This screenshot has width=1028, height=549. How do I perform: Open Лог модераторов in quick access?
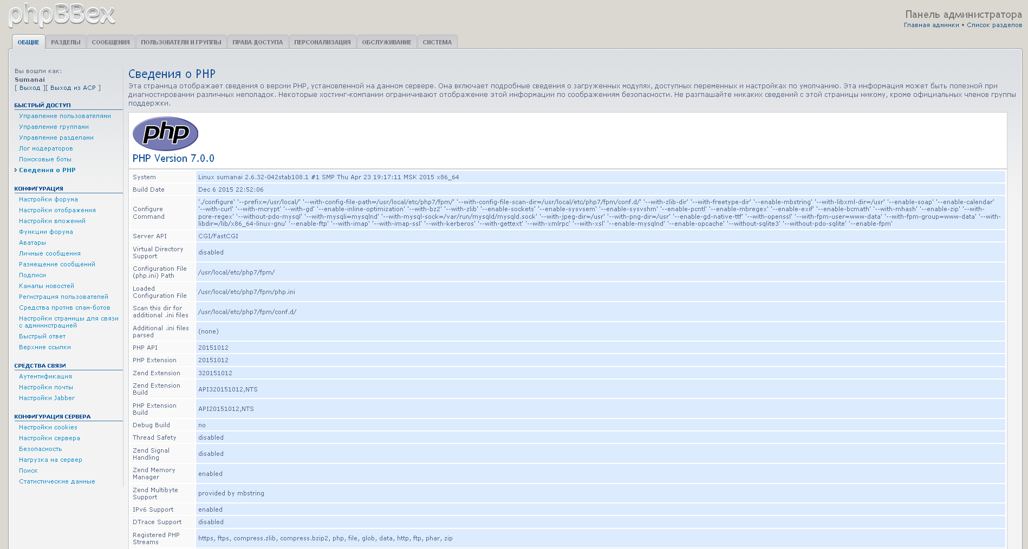pyautogui.click(x=46, y=148)
